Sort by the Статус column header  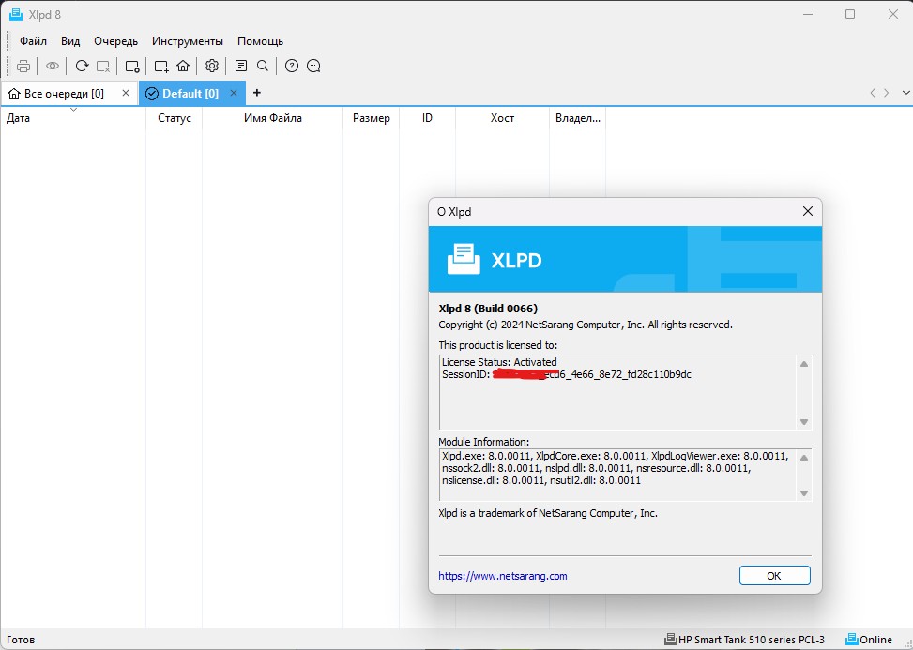click(175, 118)
